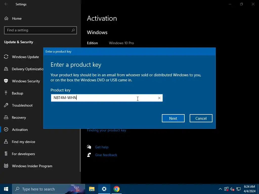Click the Windows Security shield icon
The width and height of the screenshot is (259, 194).
point(6,81)
